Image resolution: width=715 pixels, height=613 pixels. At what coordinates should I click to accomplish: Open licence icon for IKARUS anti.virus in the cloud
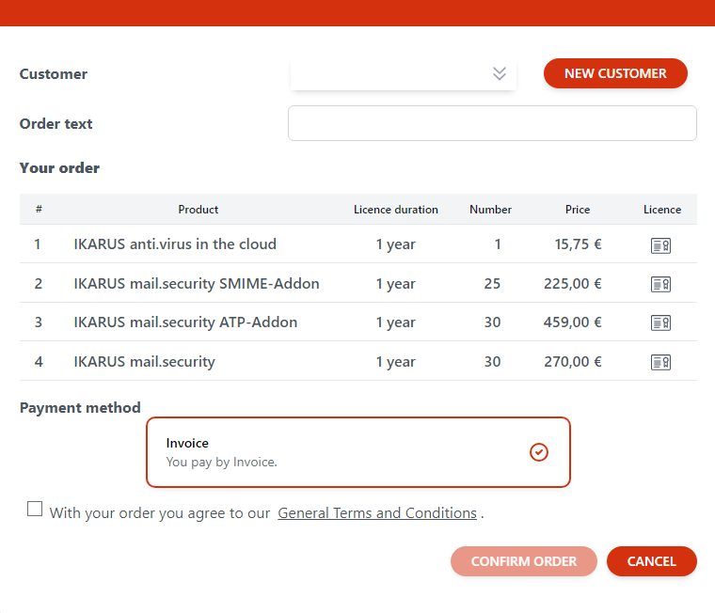(x=660, y=245)
